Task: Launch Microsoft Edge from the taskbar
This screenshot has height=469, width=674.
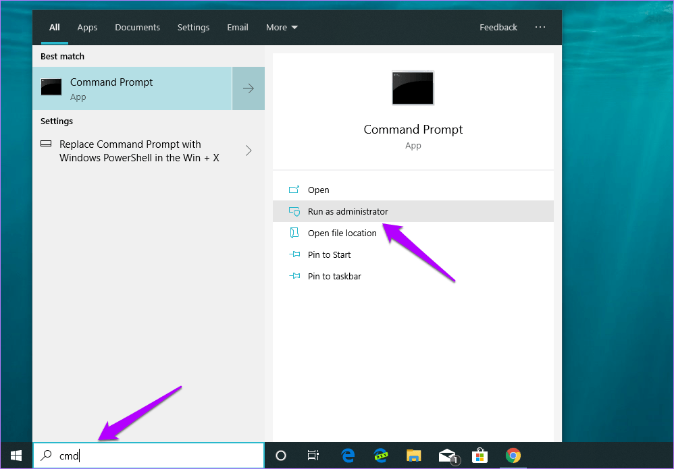Action: [348, 456]
